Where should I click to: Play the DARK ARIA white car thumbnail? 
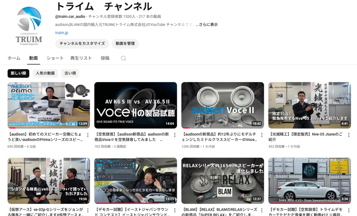click(310, 181)
